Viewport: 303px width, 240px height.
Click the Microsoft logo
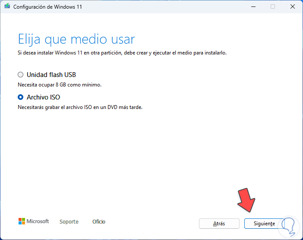[34, 221]
